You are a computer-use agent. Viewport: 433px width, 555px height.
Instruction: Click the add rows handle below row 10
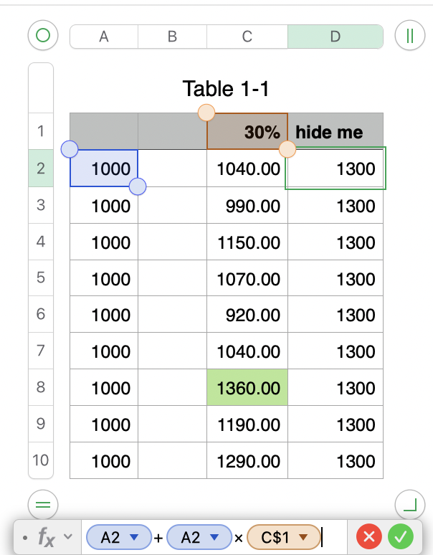tap(43, 505)
